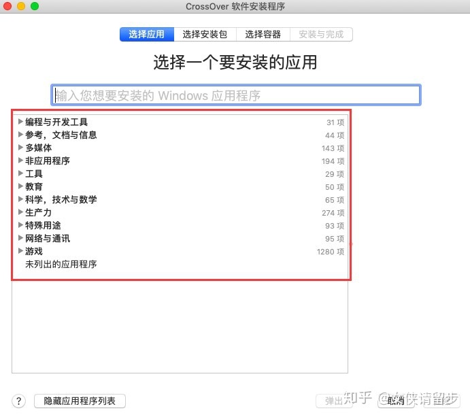
Task: Select the 工具 category label
Action: (34, 173)
